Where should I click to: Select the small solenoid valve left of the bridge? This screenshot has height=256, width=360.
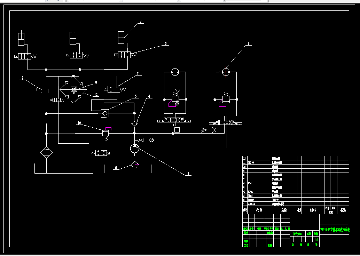point(57,100)
